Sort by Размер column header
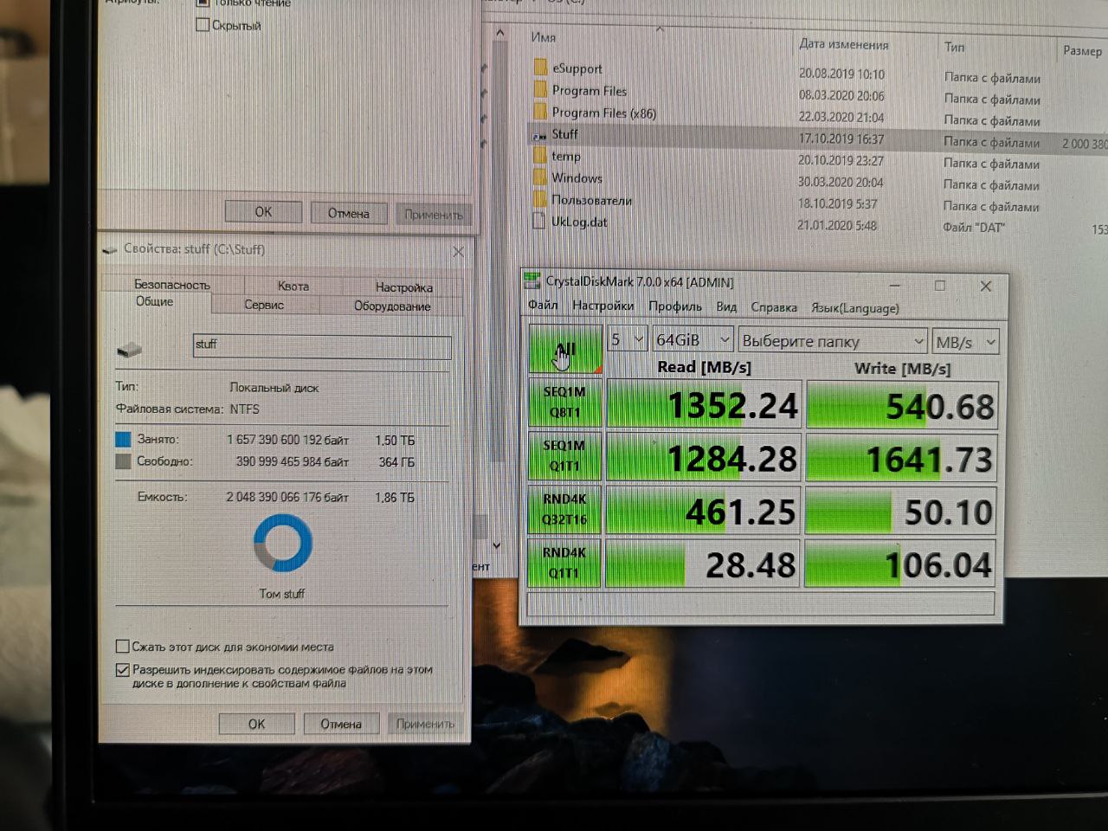 (x=1082, y=50)
